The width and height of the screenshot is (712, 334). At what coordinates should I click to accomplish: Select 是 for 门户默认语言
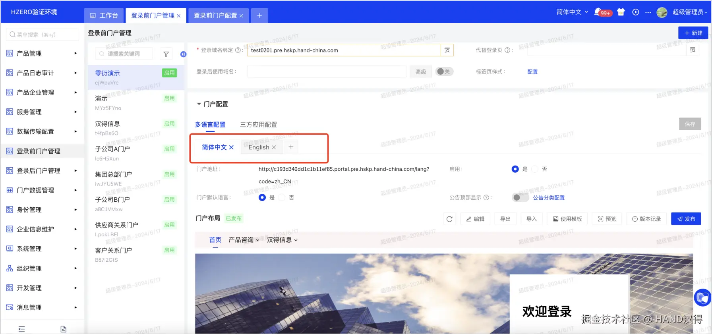pyautogui.click(x=262, y=197)
